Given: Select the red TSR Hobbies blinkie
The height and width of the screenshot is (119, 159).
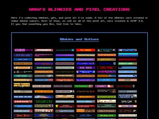Looking at the screenshot, I should click(x=86, y=50).
